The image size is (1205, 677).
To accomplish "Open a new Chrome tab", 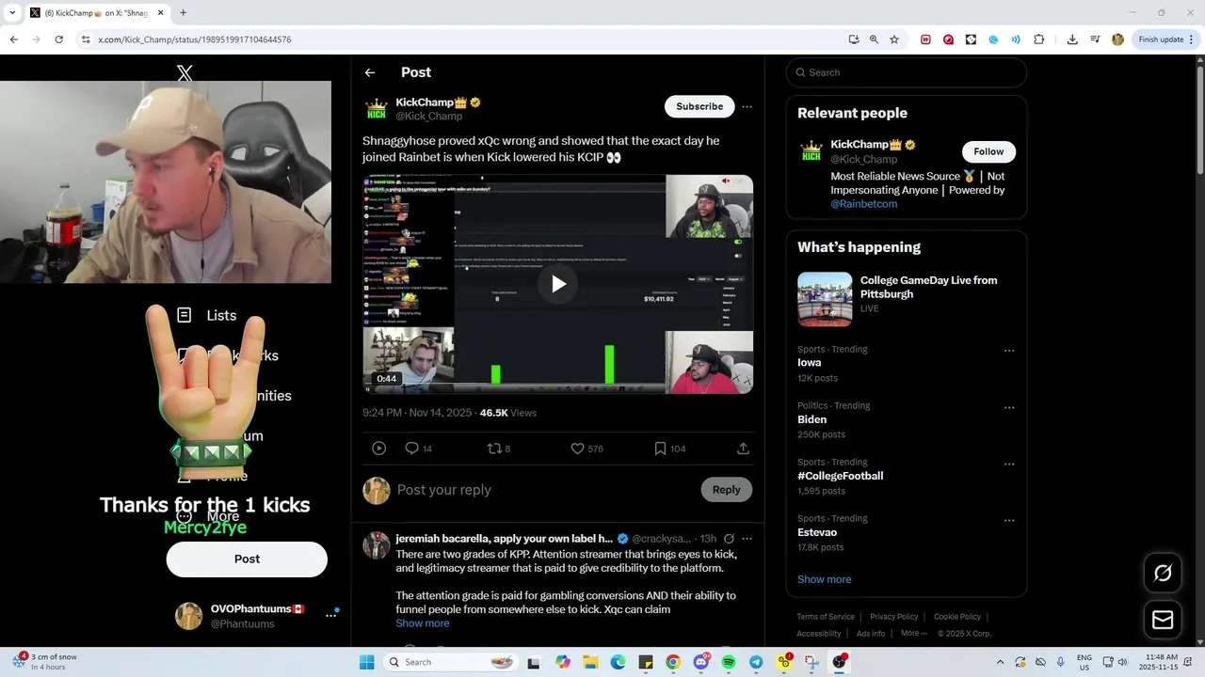I will 183,12.
